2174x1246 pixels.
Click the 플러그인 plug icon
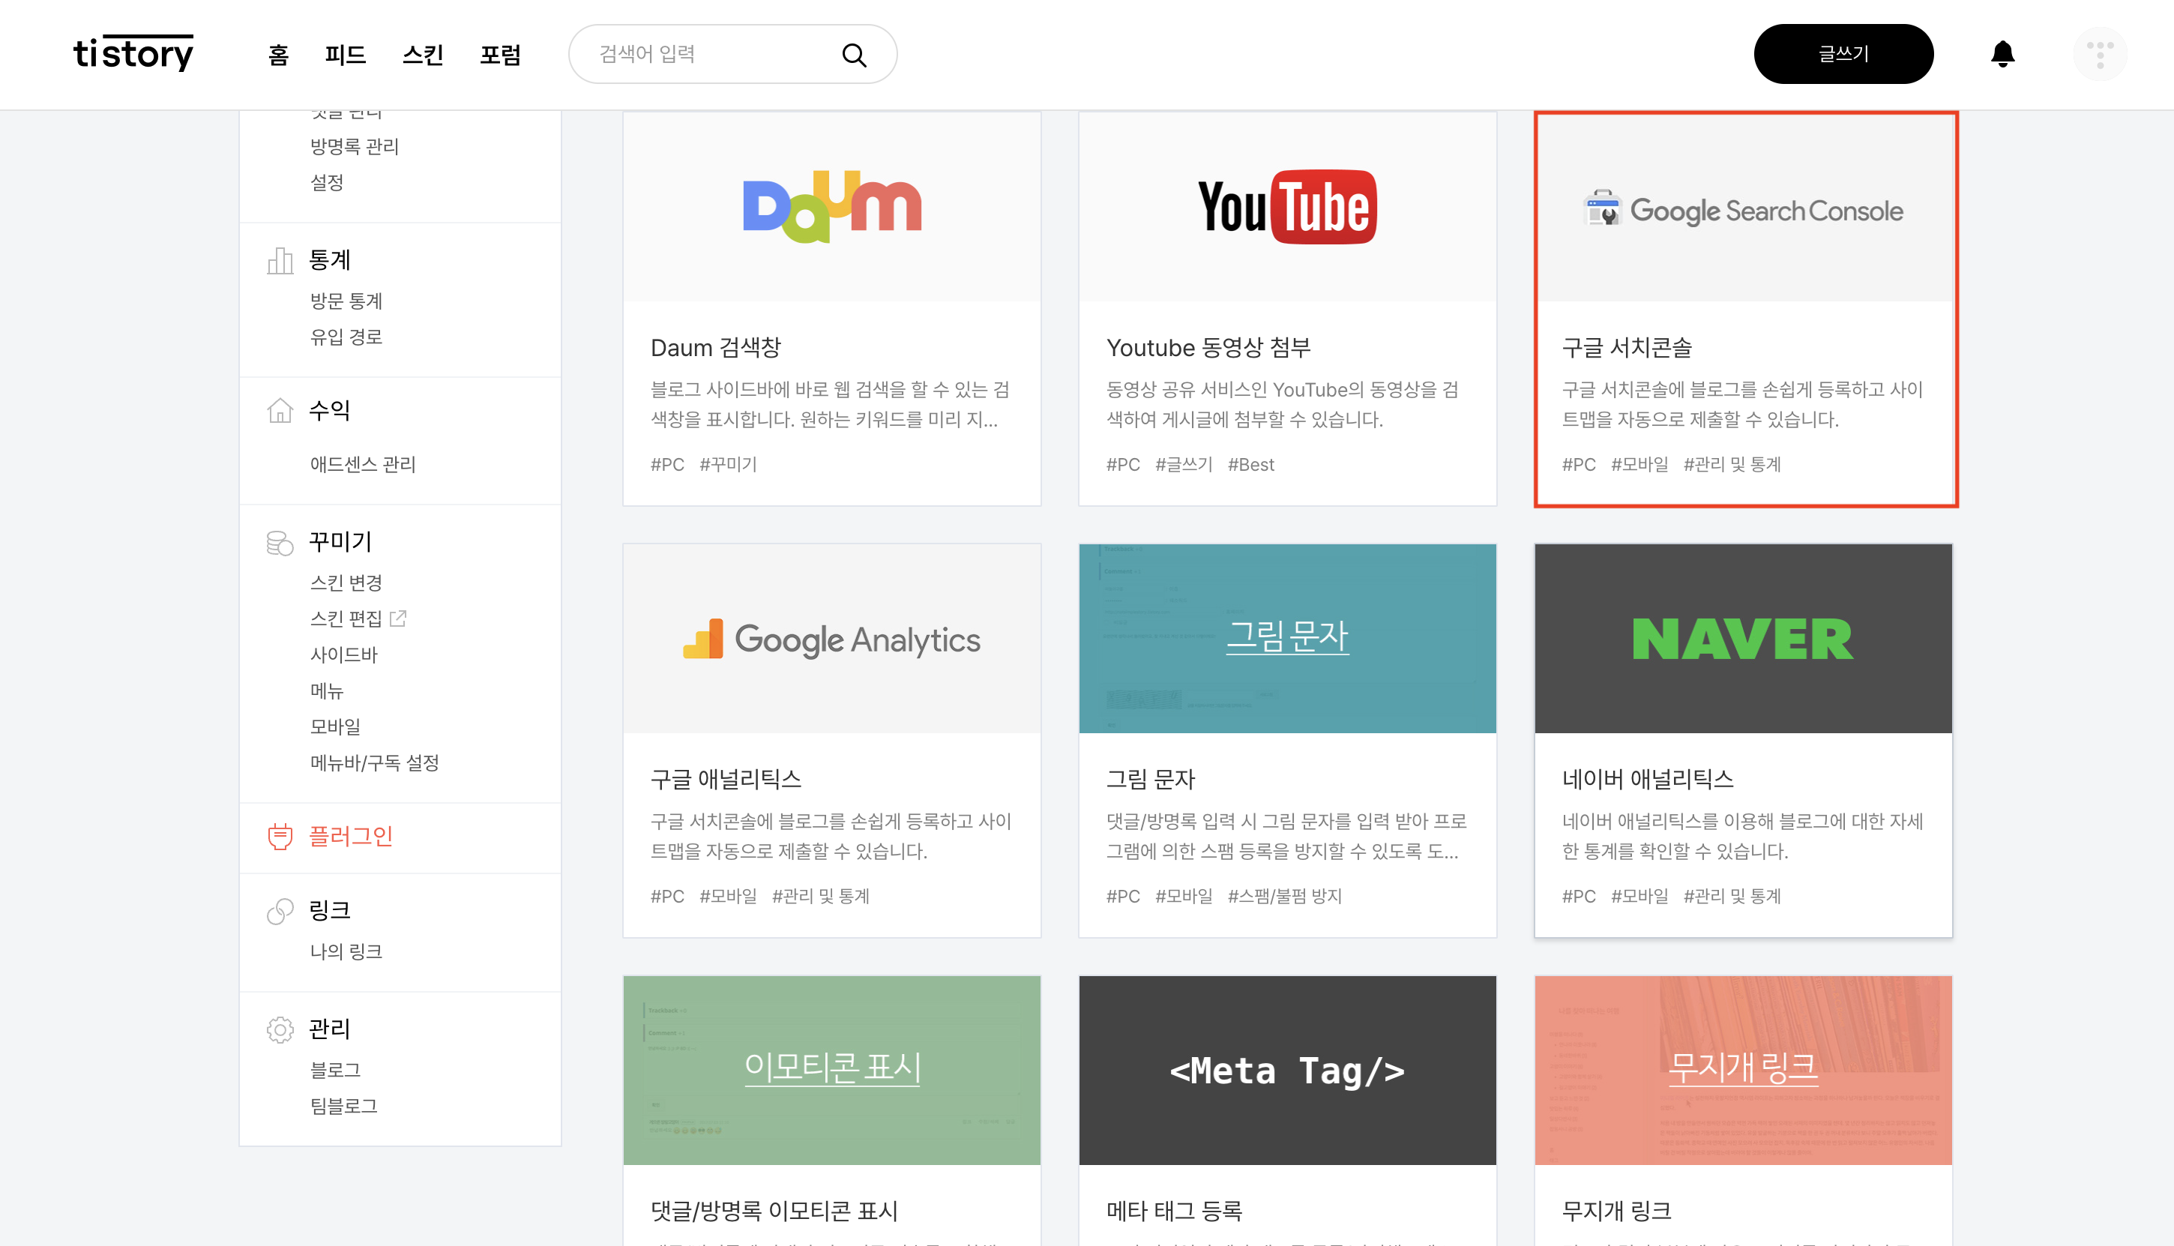click(x=280, y=836)
